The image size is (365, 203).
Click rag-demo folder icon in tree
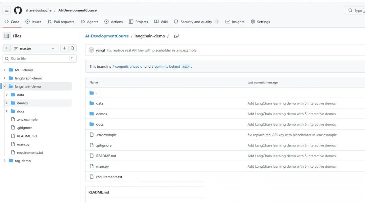pyautogui.click(x=11, y=161)
